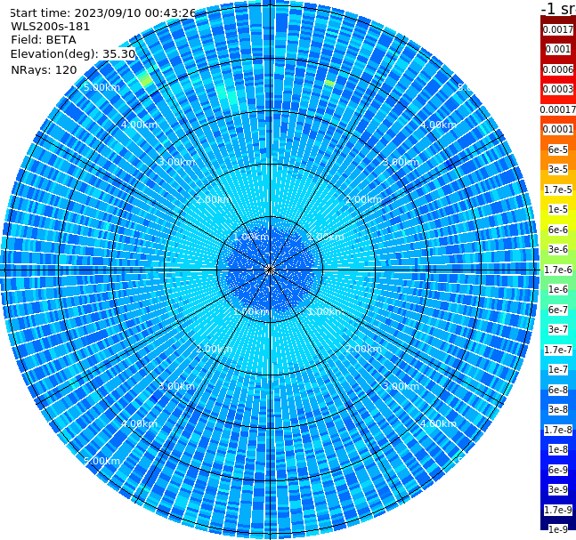Viewport: 576px width, 540px height.
Task: Pick the 1.7e-9 colorbar label
Action: pos(558,510)
